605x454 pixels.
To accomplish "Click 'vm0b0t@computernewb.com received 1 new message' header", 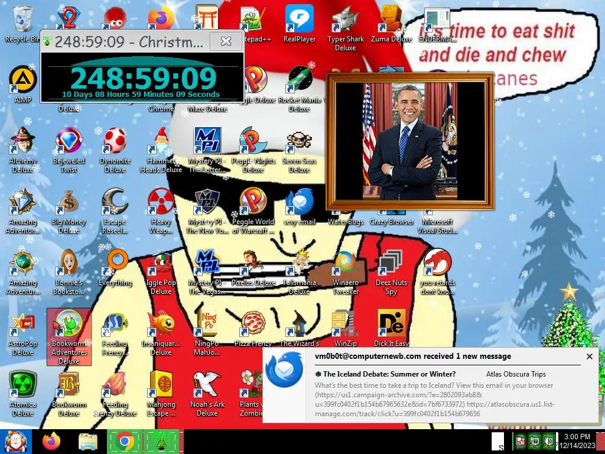I will tap(413, 356).
